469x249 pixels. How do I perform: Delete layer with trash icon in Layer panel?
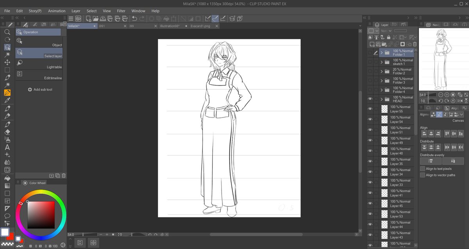415,44
